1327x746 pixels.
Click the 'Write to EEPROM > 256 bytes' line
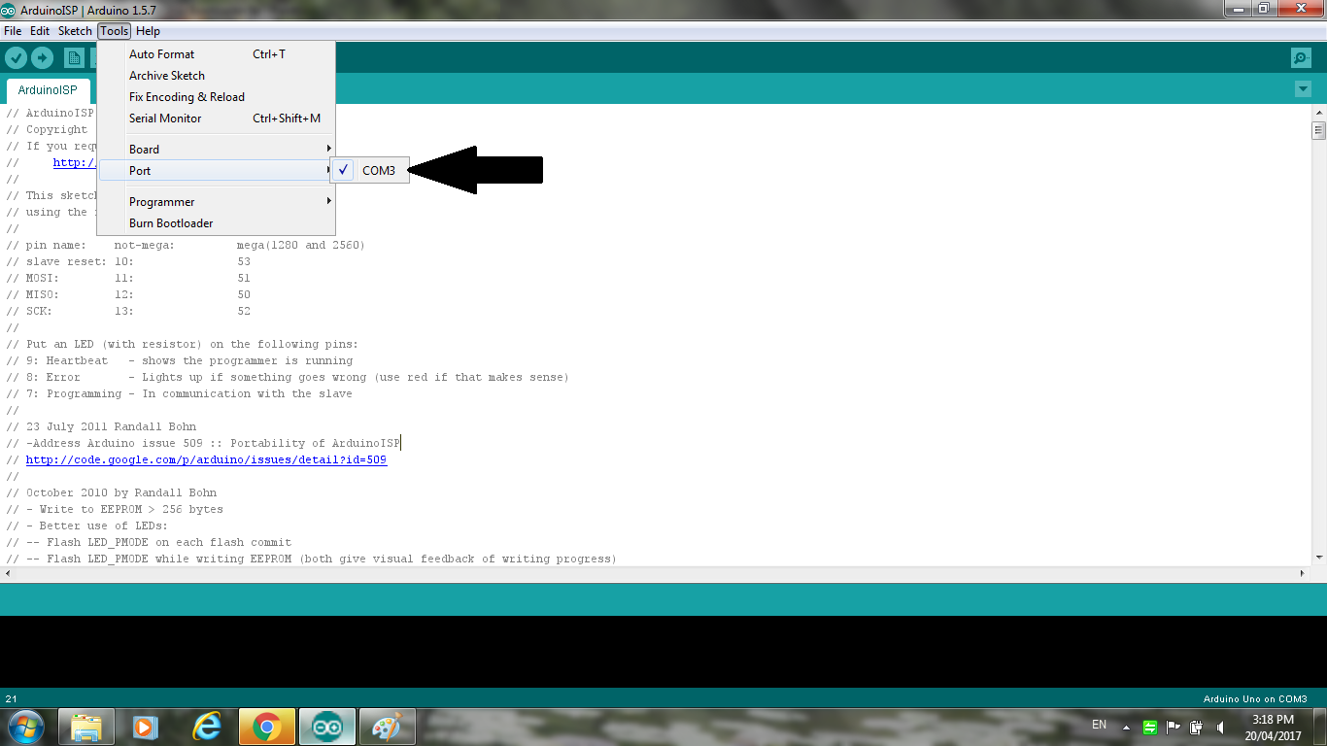115,509
